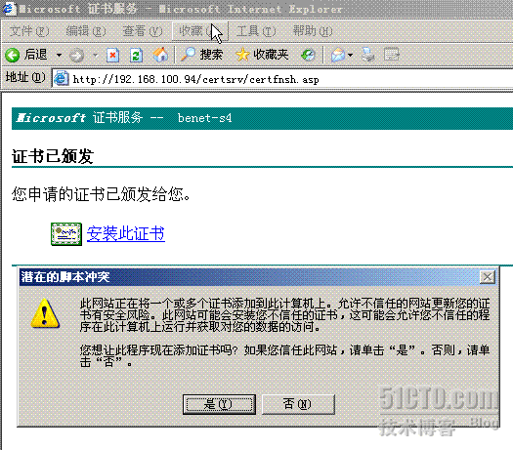Decline with the 否(N) button
513x450 pixels.
coord(298,404)
